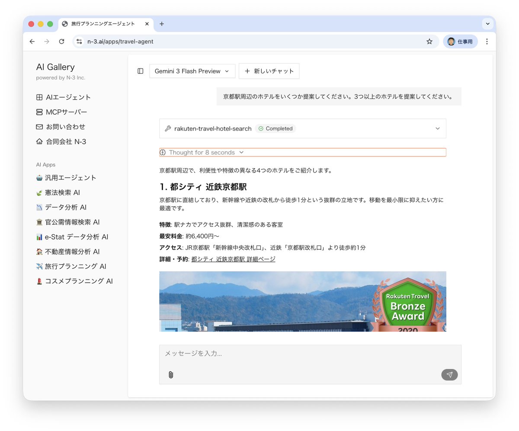
Task: Open 合同会社 N-3 in sidebar
Action: point(61,141)
